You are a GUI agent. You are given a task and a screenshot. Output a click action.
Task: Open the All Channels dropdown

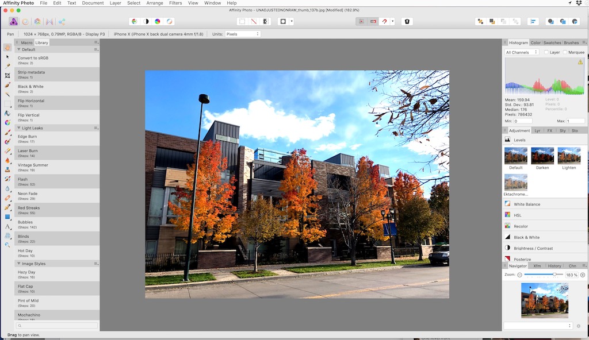(522, 52)
